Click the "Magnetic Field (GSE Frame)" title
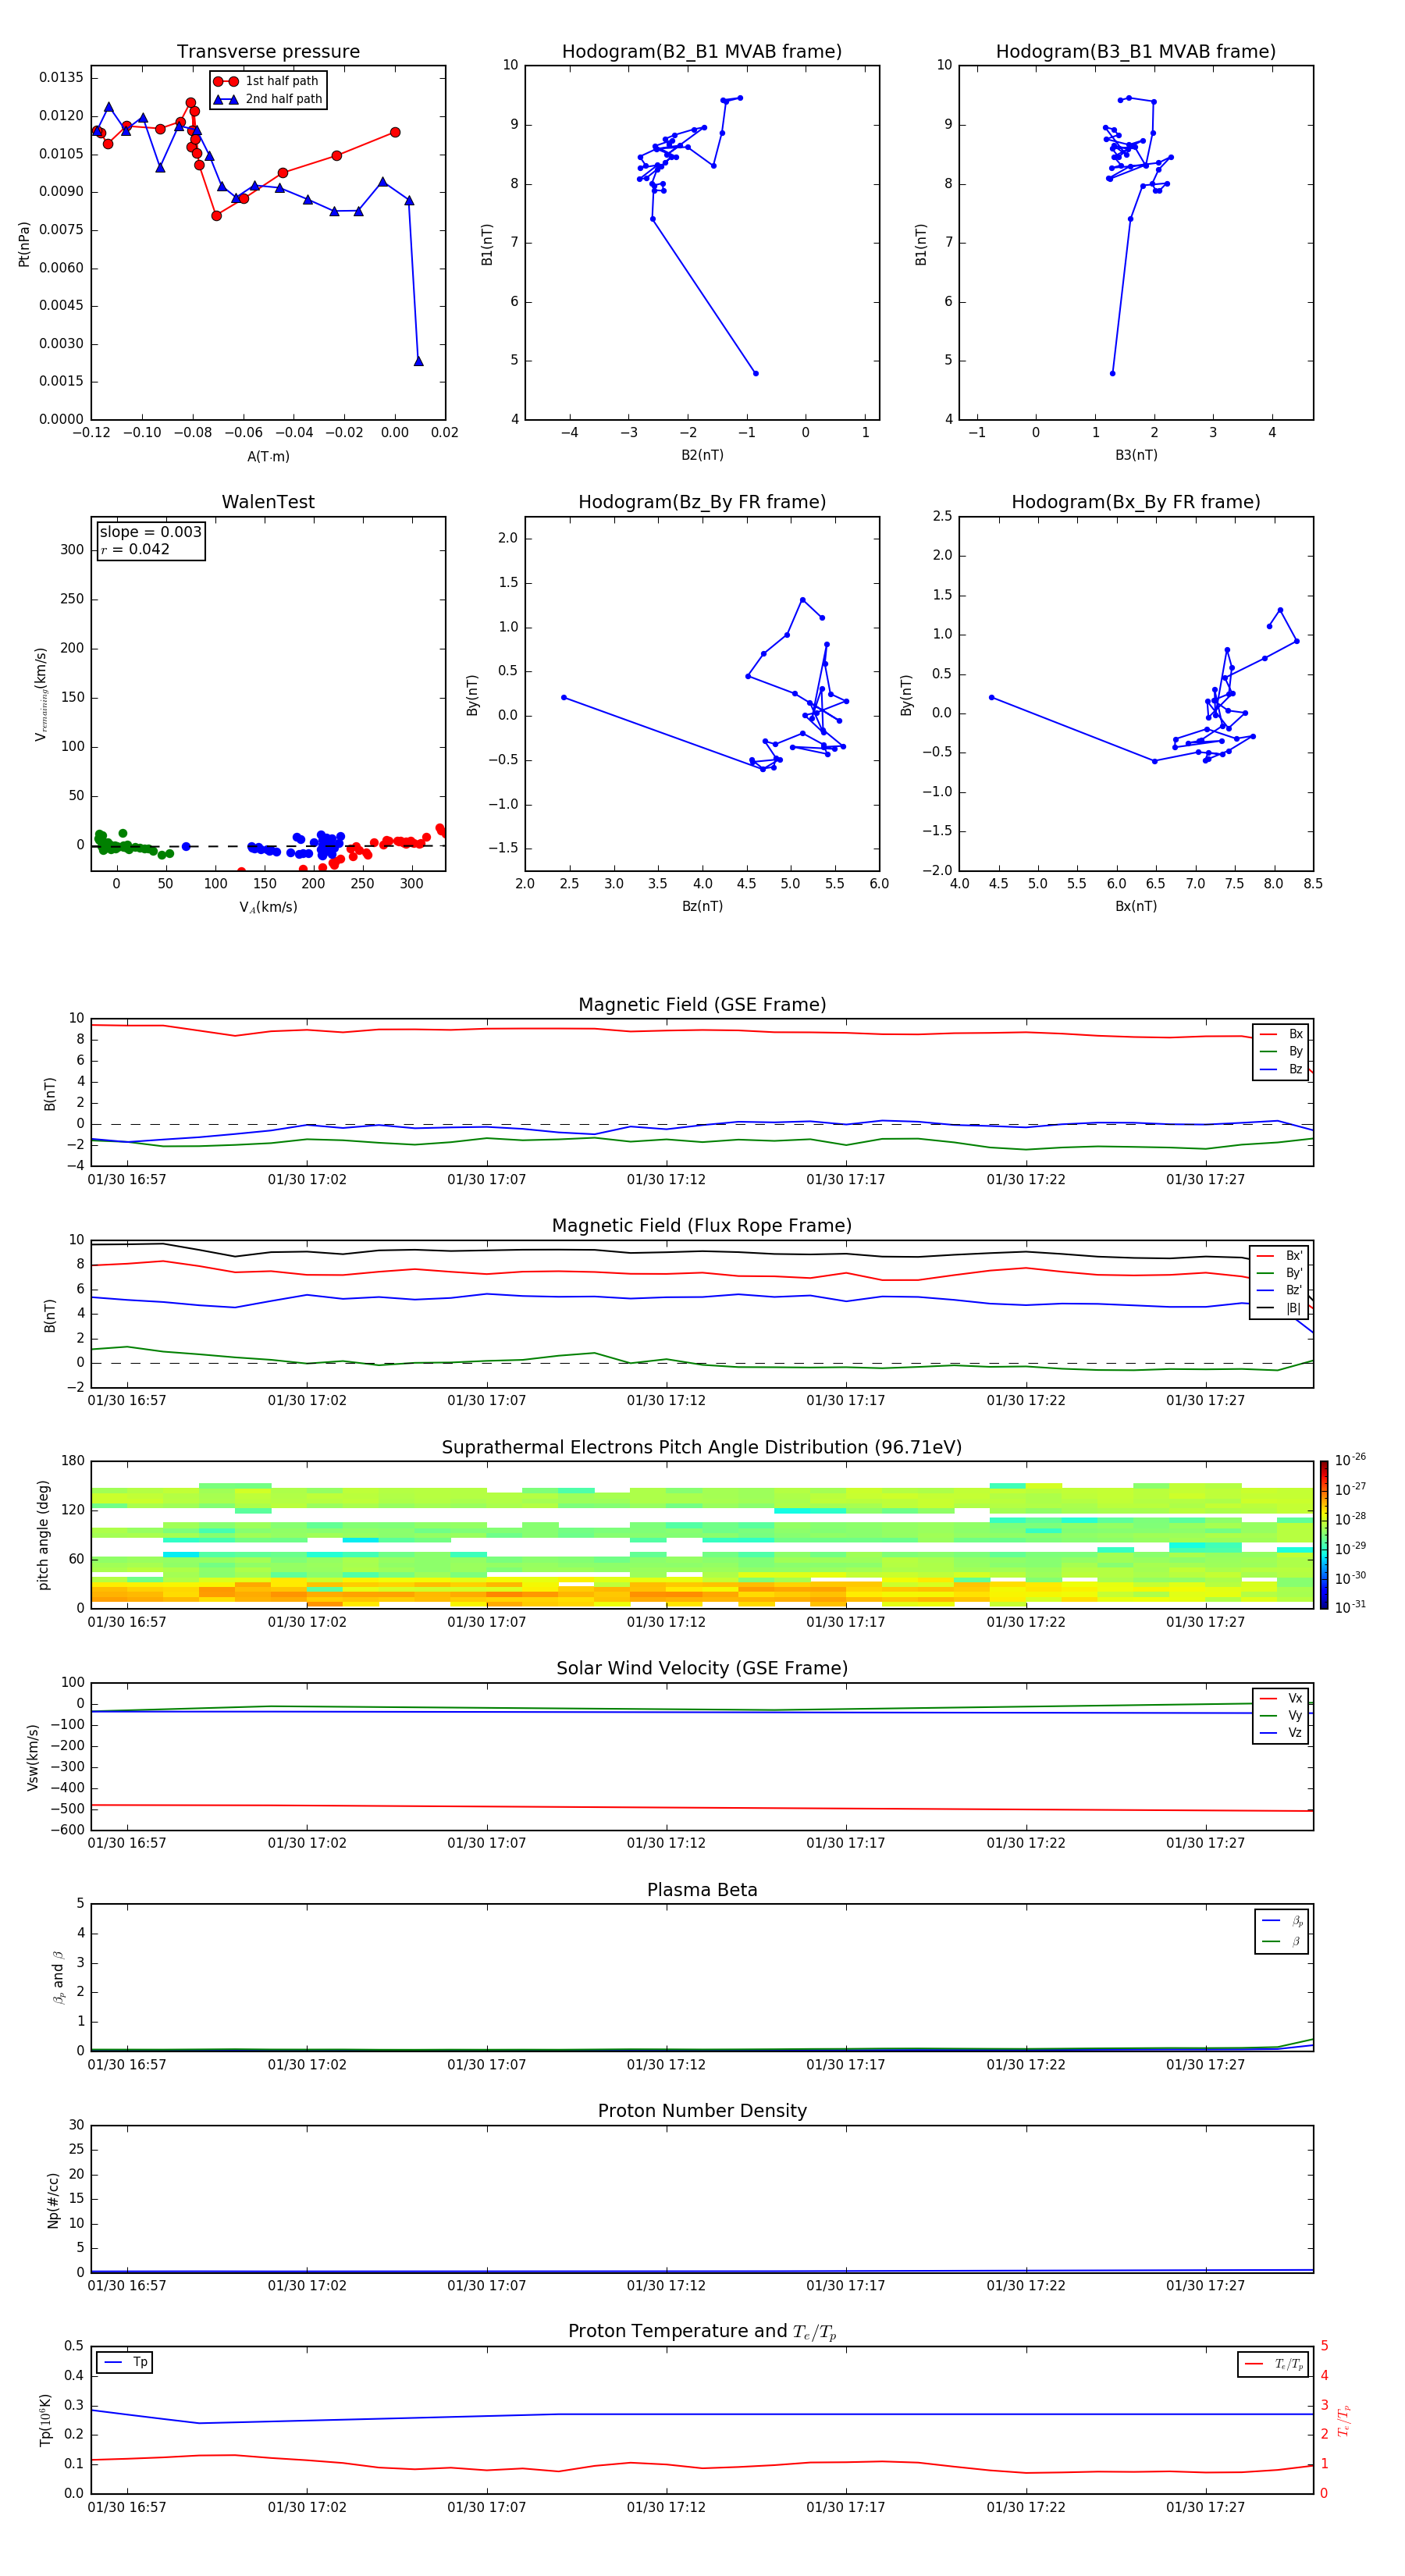The image size is (1405, 2576). pyautogui.click(x=701, y=1005)
